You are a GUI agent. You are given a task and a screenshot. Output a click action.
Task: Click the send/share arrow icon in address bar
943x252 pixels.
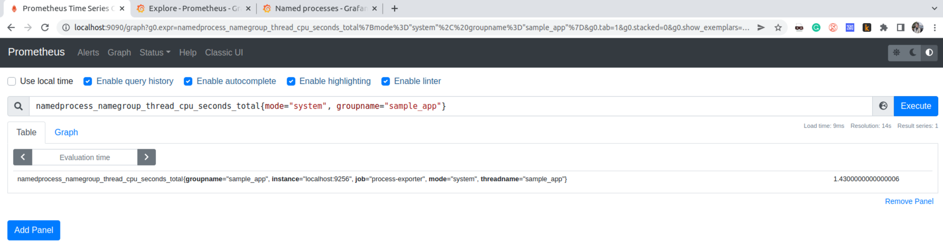coord(761,28)
